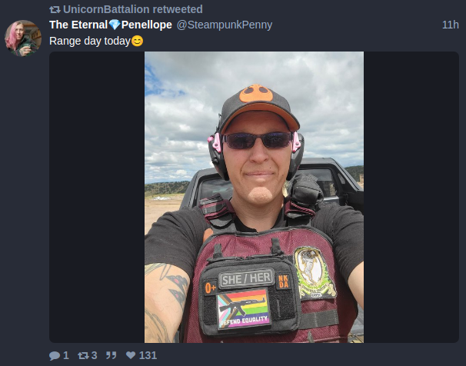This screenshot has height=366, width=466.
Task: Click the smiling emoji after Range day today
Action: (137, 41)
